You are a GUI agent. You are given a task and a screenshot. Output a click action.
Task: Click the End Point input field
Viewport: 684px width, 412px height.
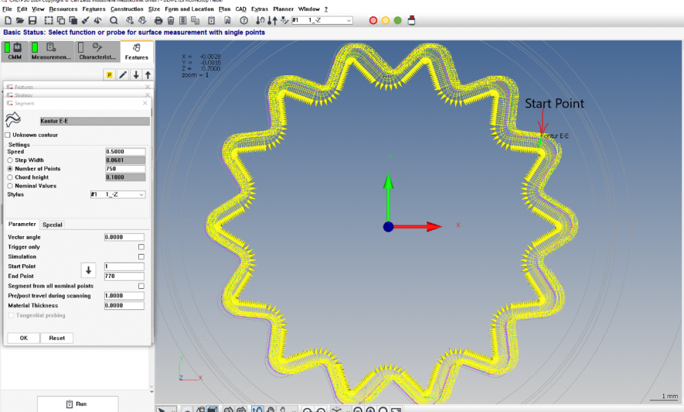124,276
